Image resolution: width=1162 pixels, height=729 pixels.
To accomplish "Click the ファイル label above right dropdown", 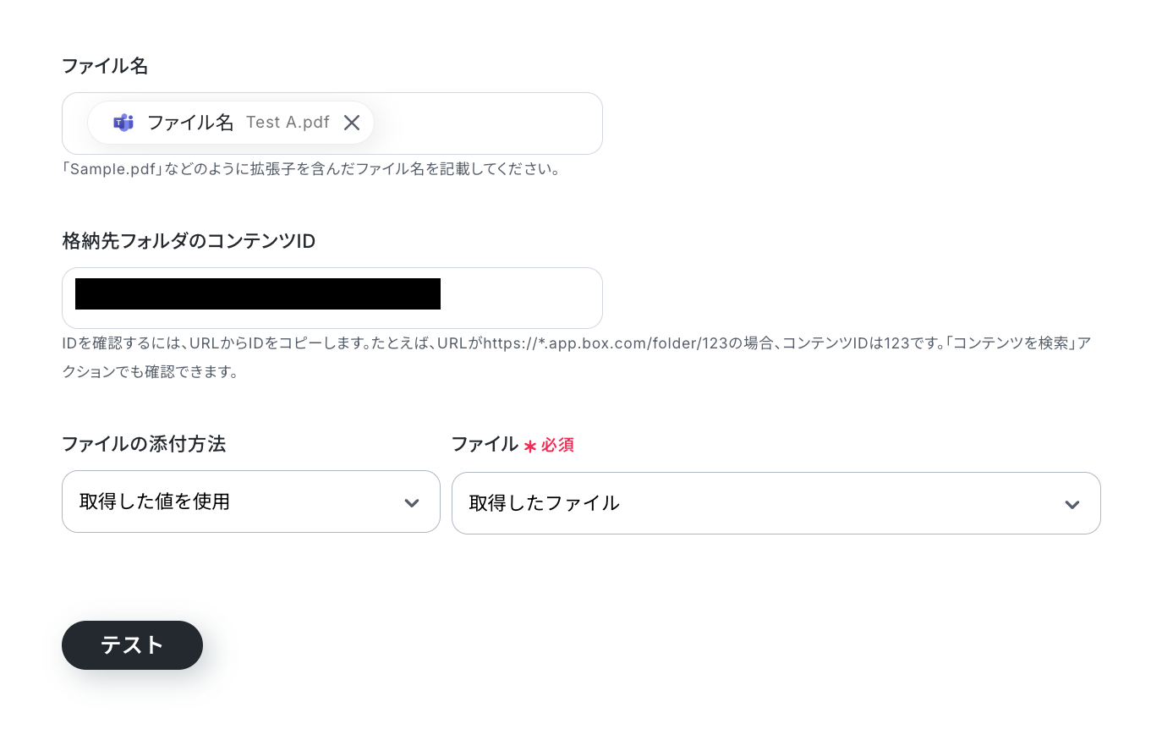I will 485,444.
